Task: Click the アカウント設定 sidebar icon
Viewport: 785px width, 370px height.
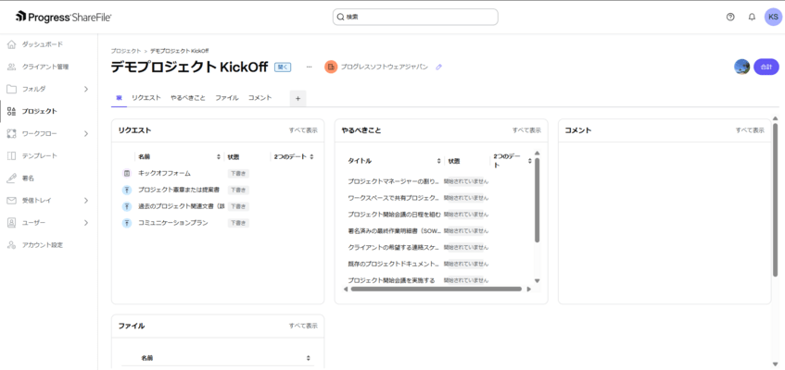Action: click(11, 245)
